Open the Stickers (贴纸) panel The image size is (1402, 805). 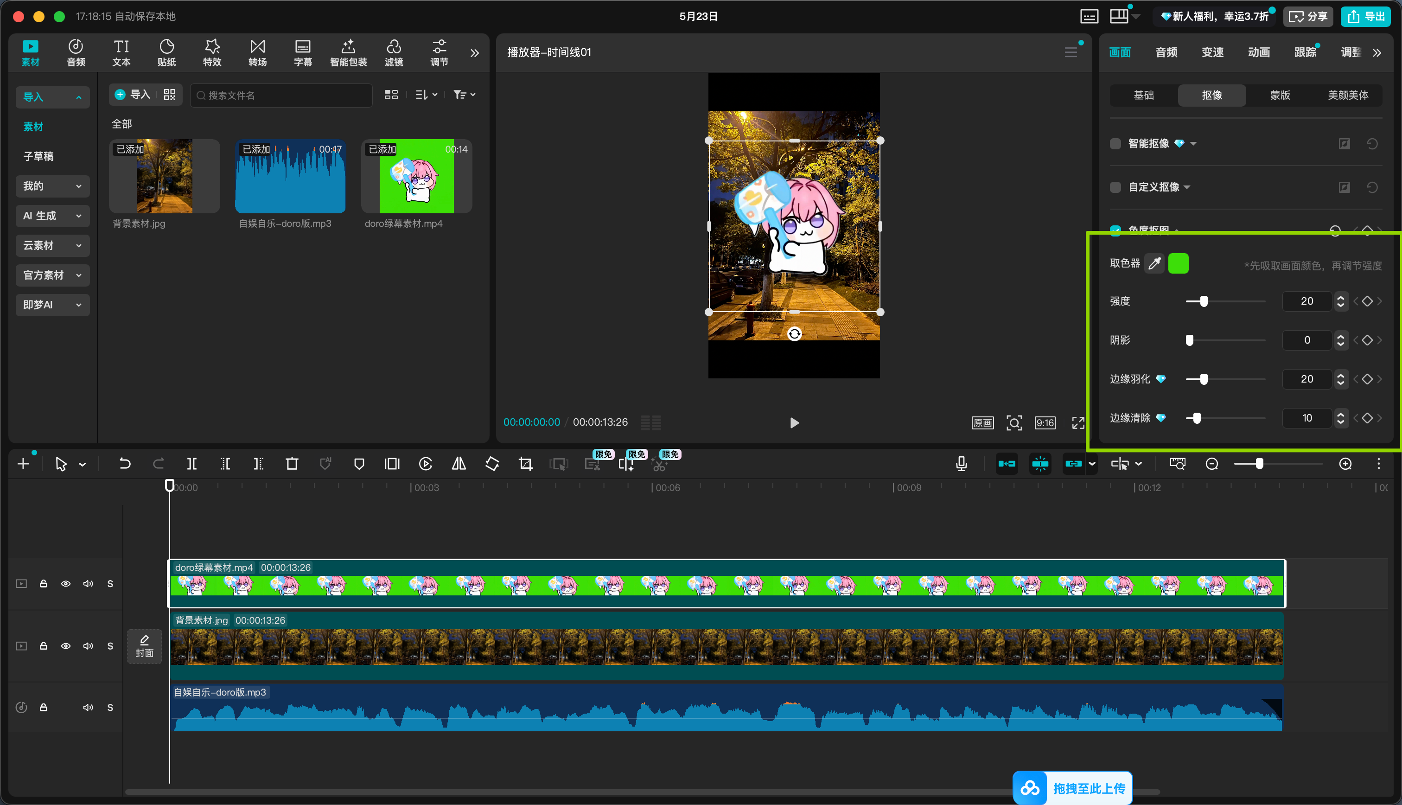(166, 53)
